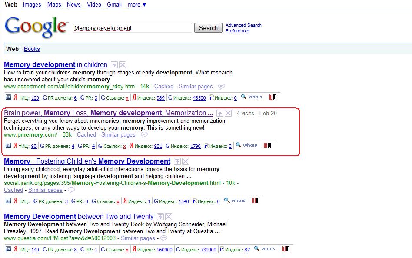412x258 pixels.
Task: Open Cached version of social.jrank.org result
Action: (x=13, y=190)
